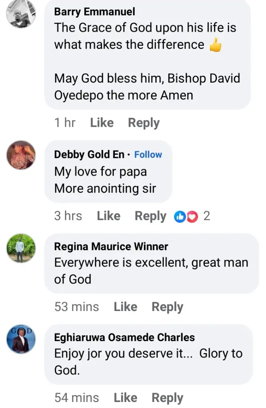Follow Debby Gold En
The image size is (266, 408).
148,155
